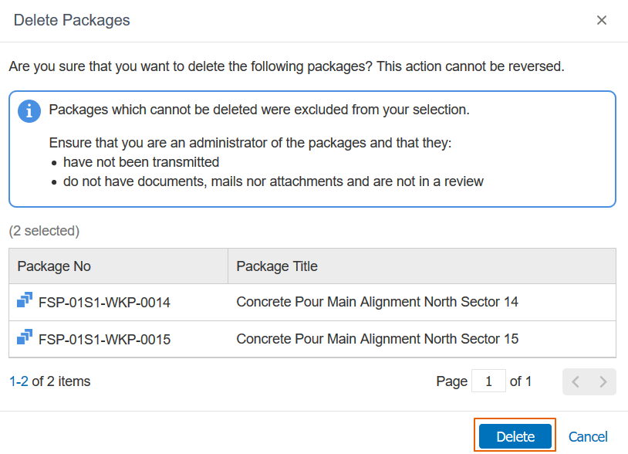628x454 pixels.
Task: Click the package icon for FSP-01S1-WKP-0014
Action: [x=25, y=301]
